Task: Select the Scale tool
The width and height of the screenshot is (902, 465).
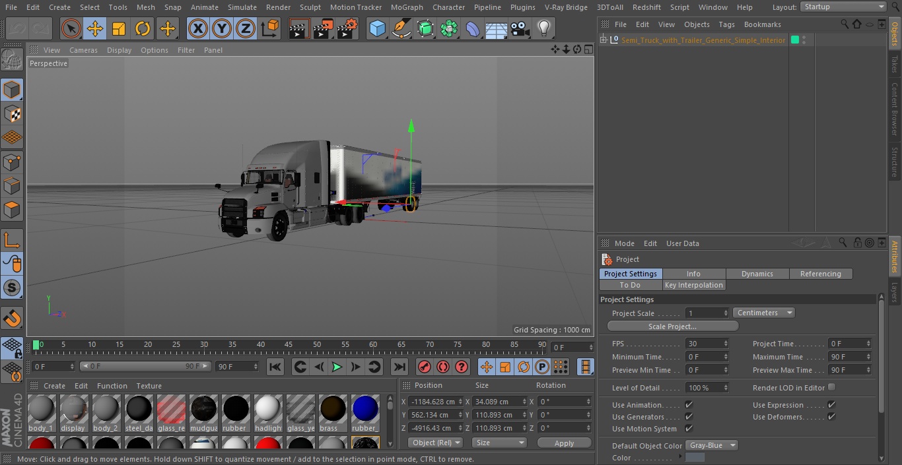Action: point(119,28)
